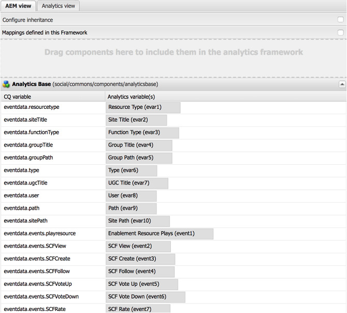The image size is (347, 313).
Task: Click the Resource Type (evar1) mapping
Action: coord(143,107)
